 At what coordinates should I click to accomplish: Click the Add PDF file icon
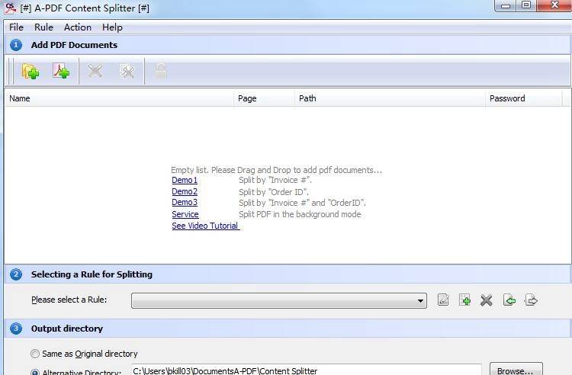[61, 71]
